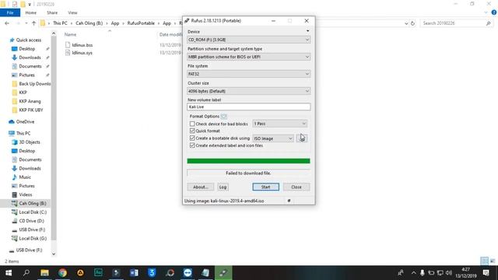
Task: Click the select ISO image disc icon in Rufus
Action: 302,138
